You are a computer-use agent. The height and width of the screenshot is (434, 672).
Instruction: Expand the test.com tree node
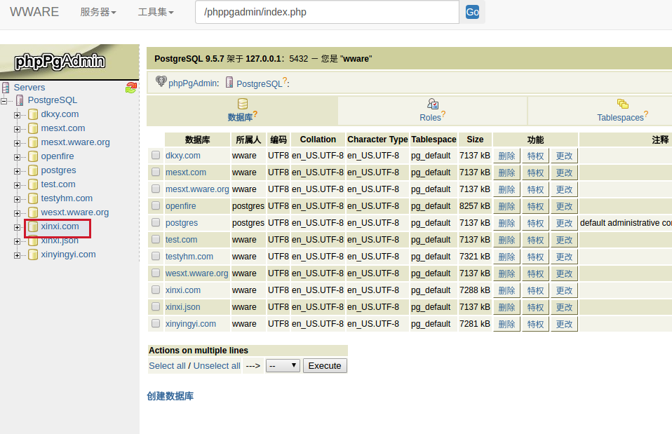pyautogui.click(x=17, y=186)
